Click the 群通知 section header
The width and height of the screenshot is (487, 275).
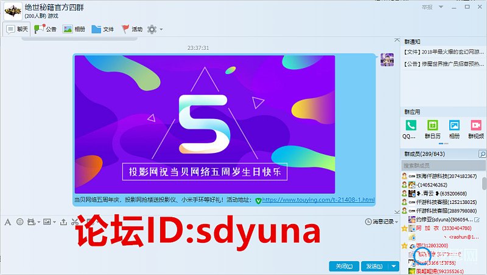tap(412, 42)
